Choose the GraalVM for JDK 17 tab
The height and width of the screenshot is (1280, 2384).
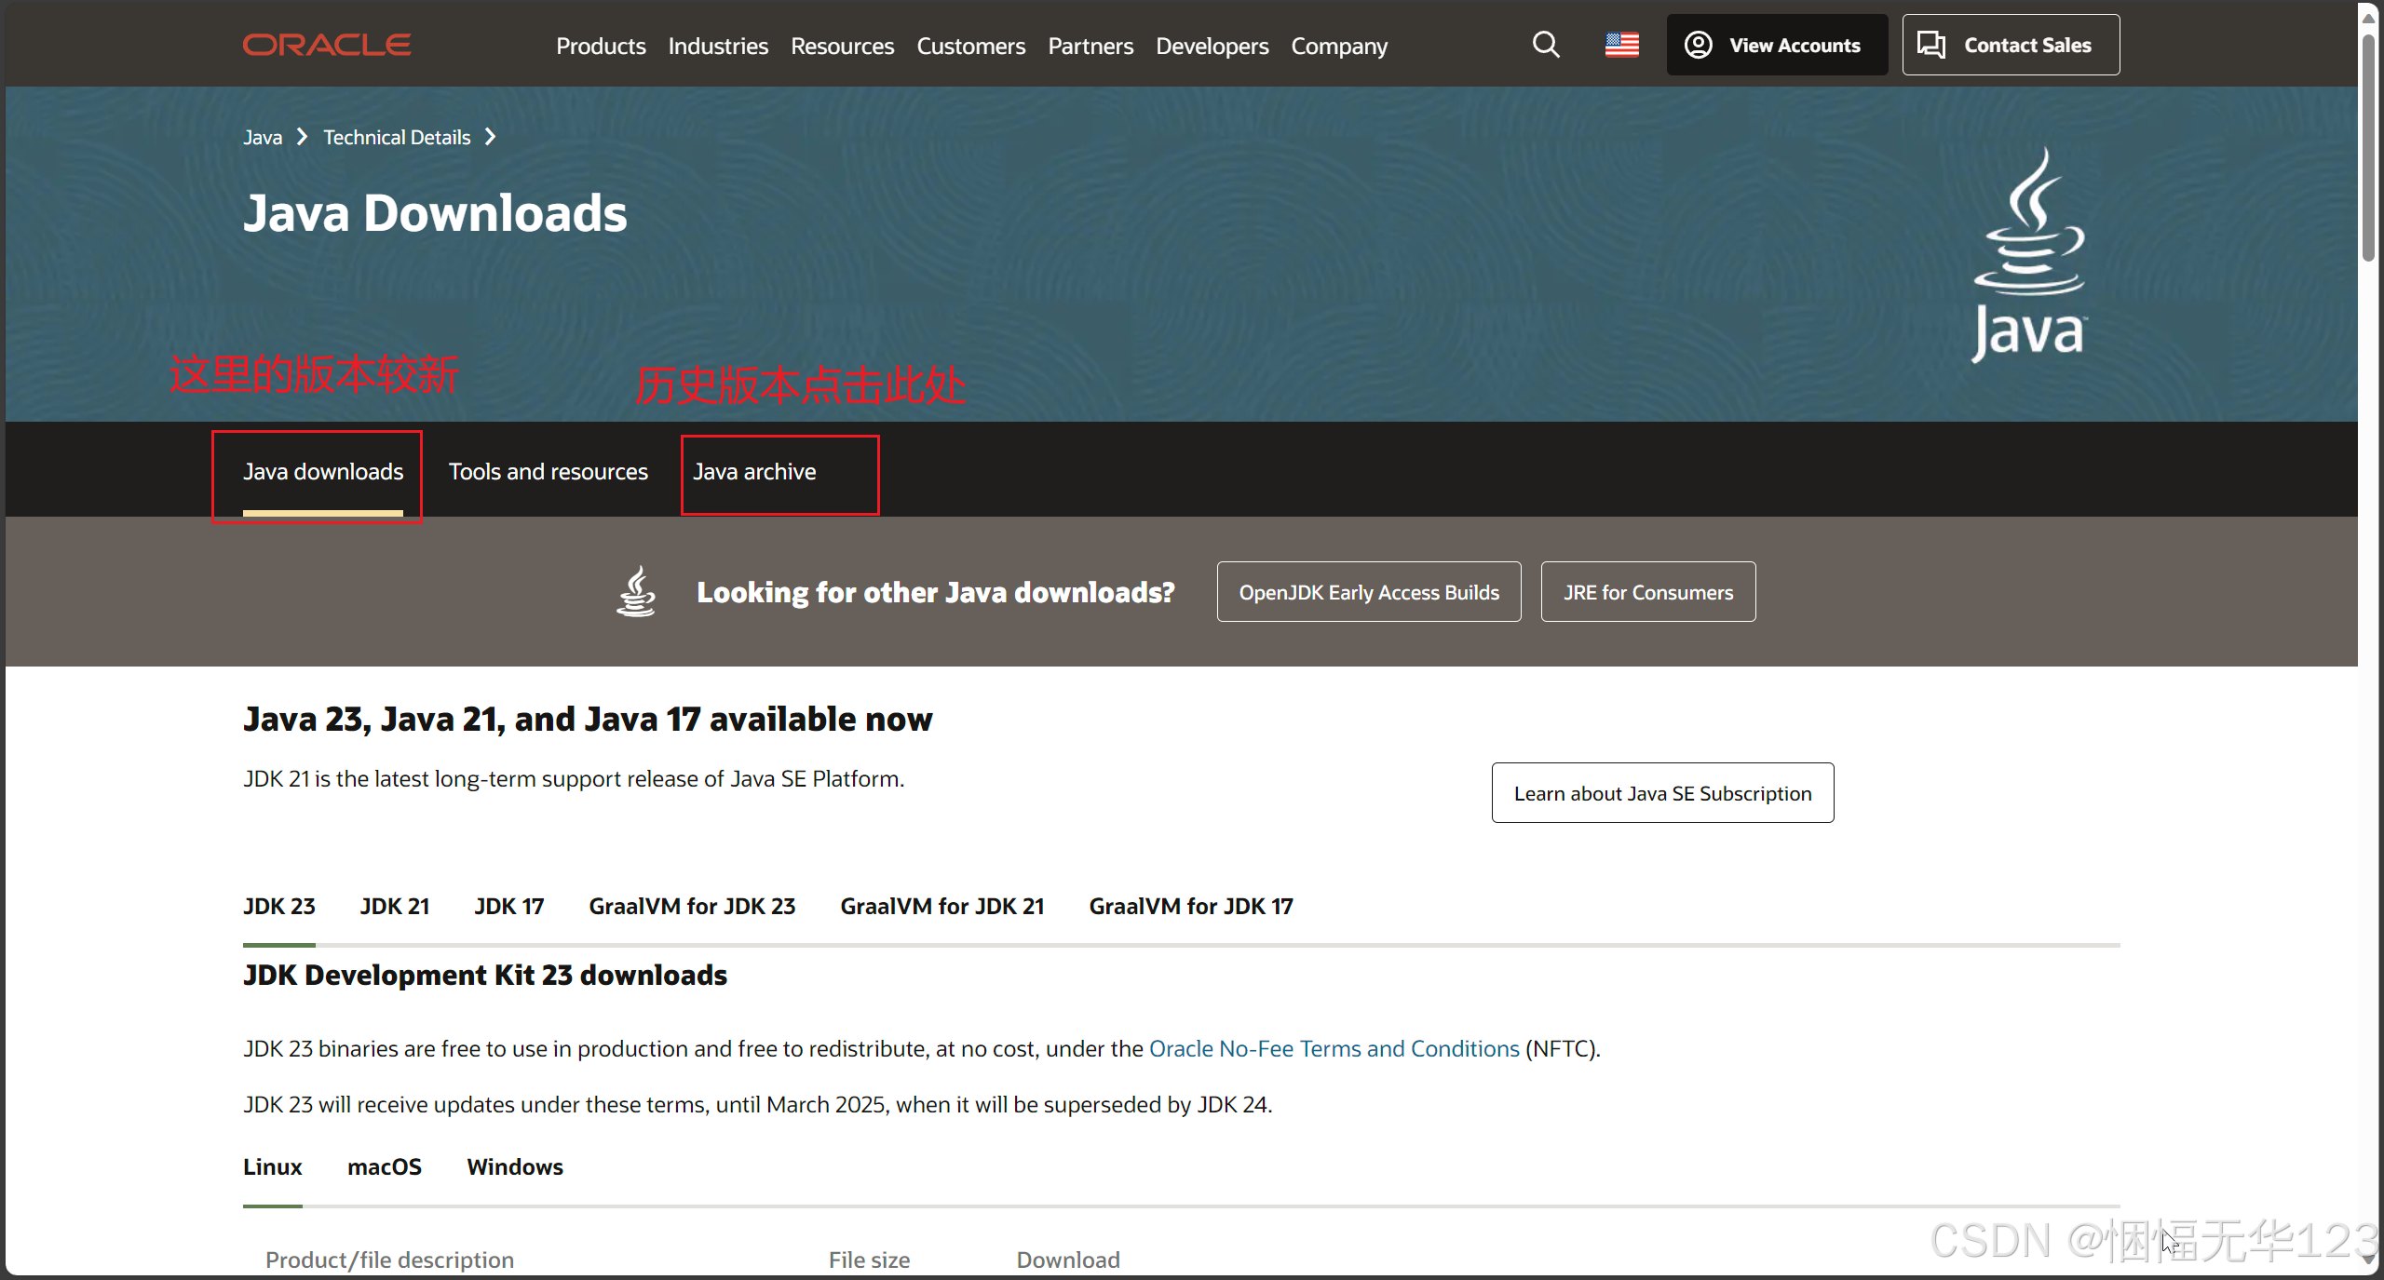click(x=1191, y=906)
